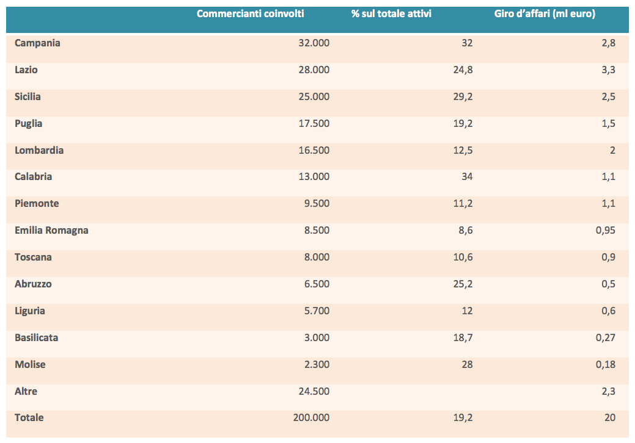
Task: Select the Piemonte row label
Action: click(x=37, y=204)
